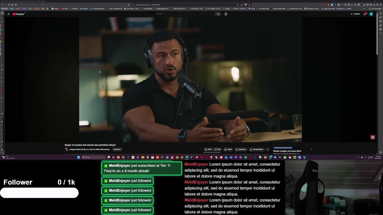383x215 pixels.
Task: Open the YouTube hamburger guide menu
Action: click(x=8, y=14)
